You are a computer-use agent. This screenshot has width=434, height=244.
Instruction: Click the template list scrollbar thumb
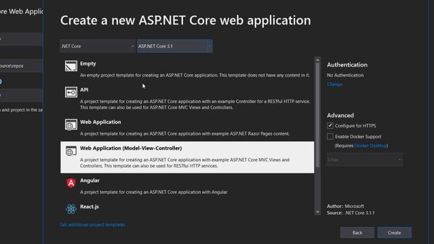317,115
